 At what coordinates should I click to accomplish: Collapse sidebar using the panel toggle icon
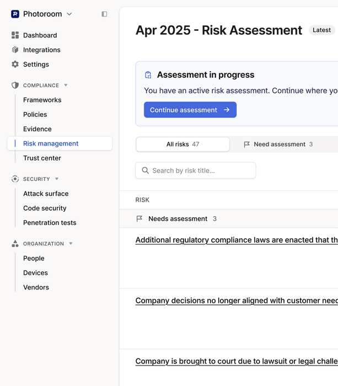coord(104,14)
